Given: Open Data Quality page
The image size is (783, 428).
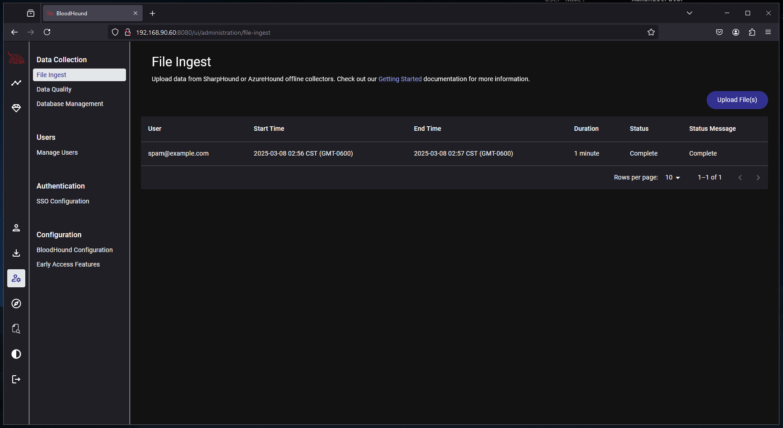Looking at the screenshot, I should 54,89.
